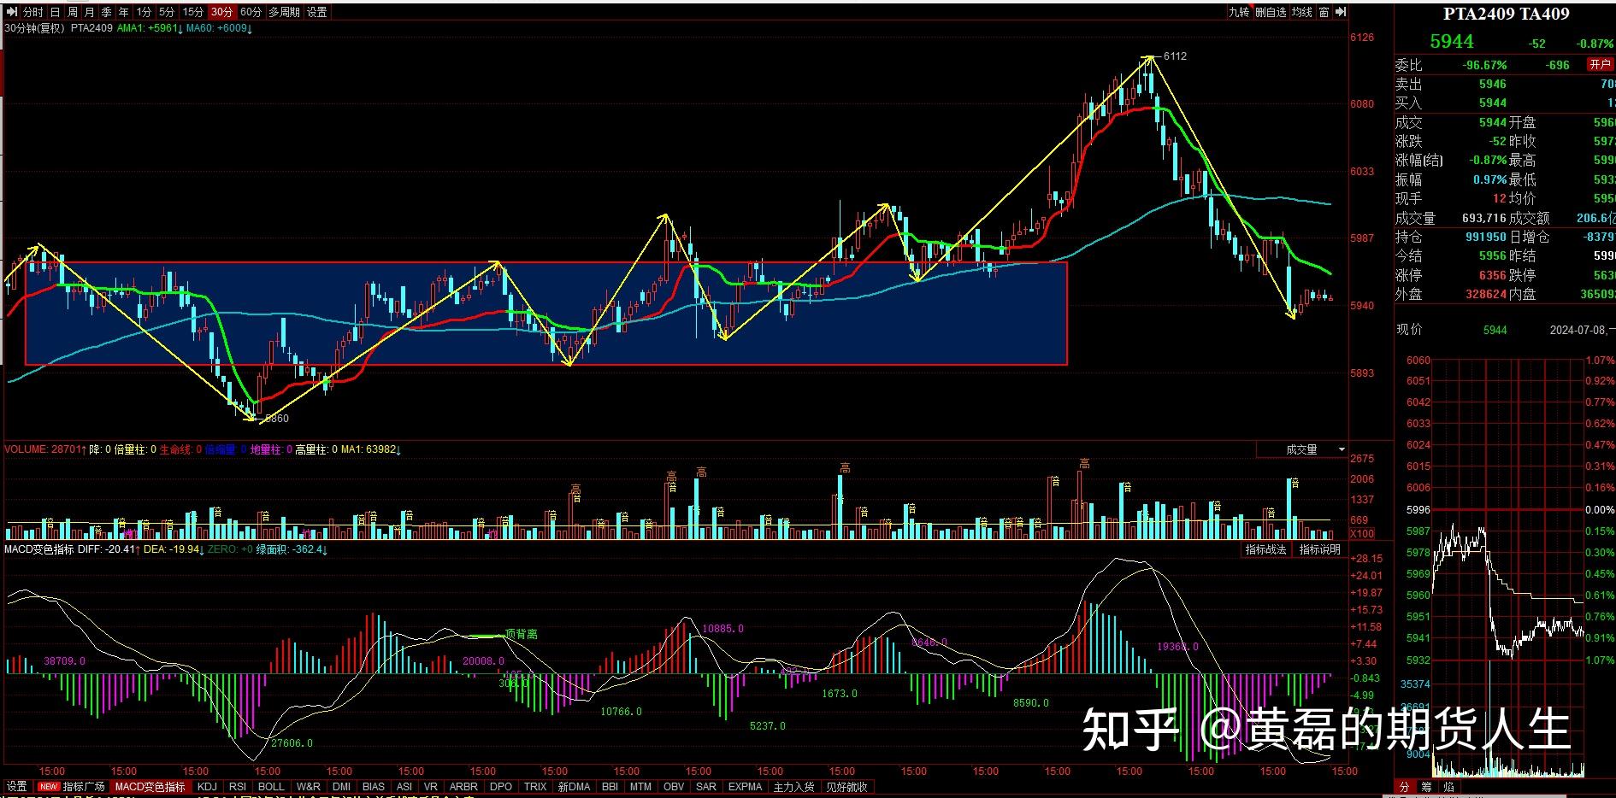Switch the indicator to SAR

coord(706,786)
